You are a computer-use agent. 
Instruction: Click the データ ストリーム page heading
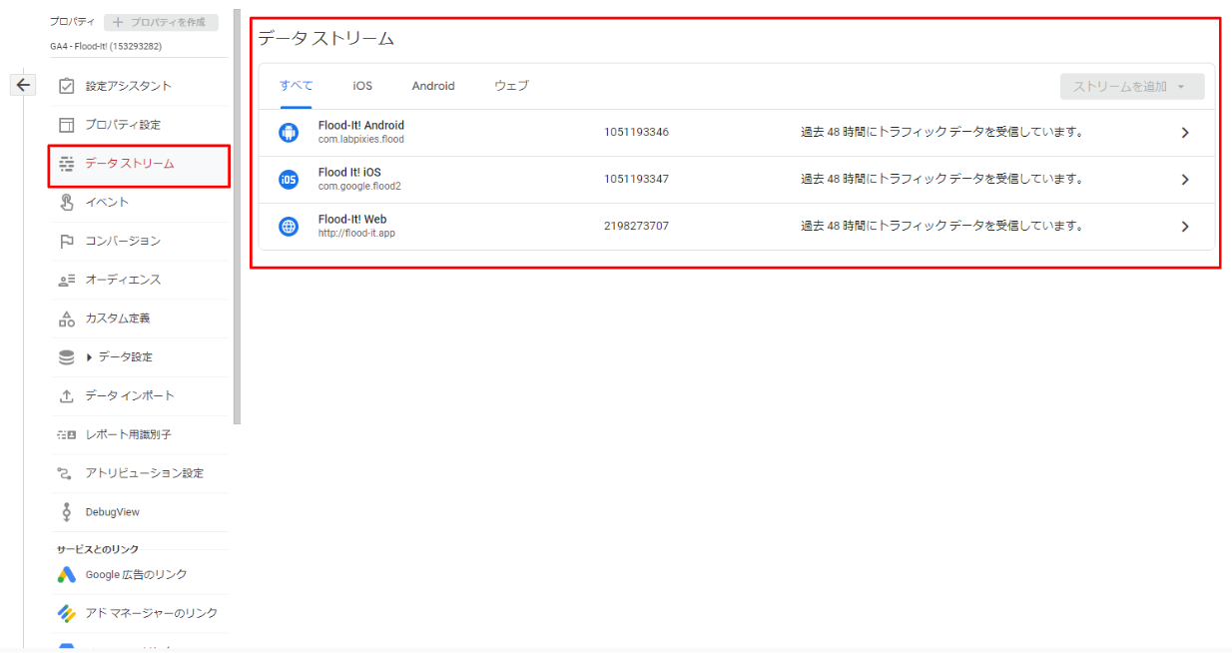pos(326,39)
